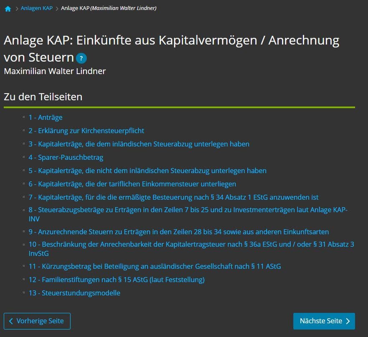Click the home icon in the breadcrumb
Screen dimensions: 368x337
[8, 8]
